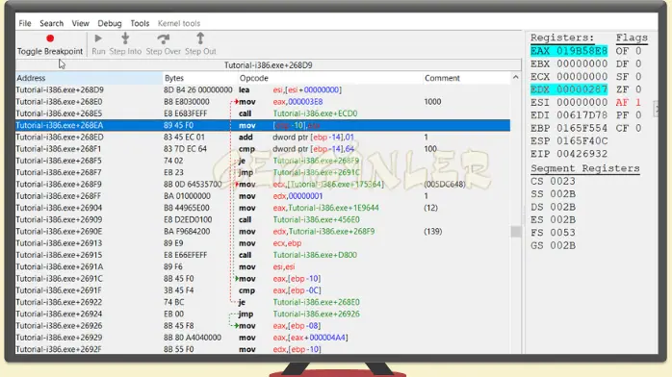Click bytes 8B 0D 64535700 cell
Viewport: 672px width, 377px height.
tap(193, 184)
